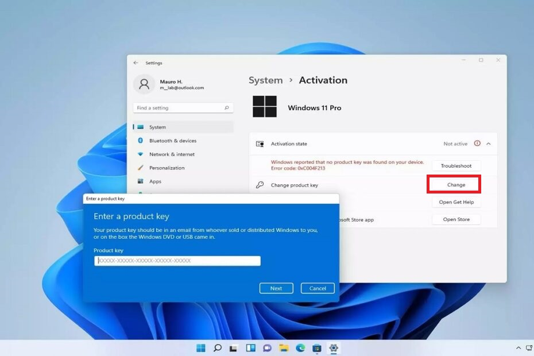The image size is (534, 356).
Task: Select System in the sidebar
Action: coord(157,127)
